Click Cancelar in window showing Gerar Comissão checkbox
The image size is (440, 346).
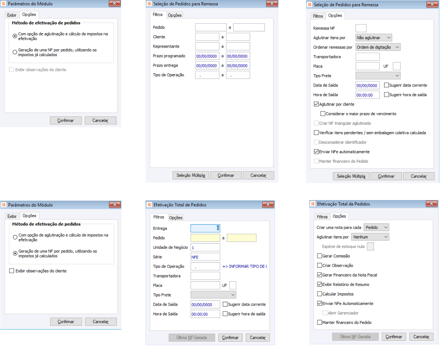[x=421, y=337]
